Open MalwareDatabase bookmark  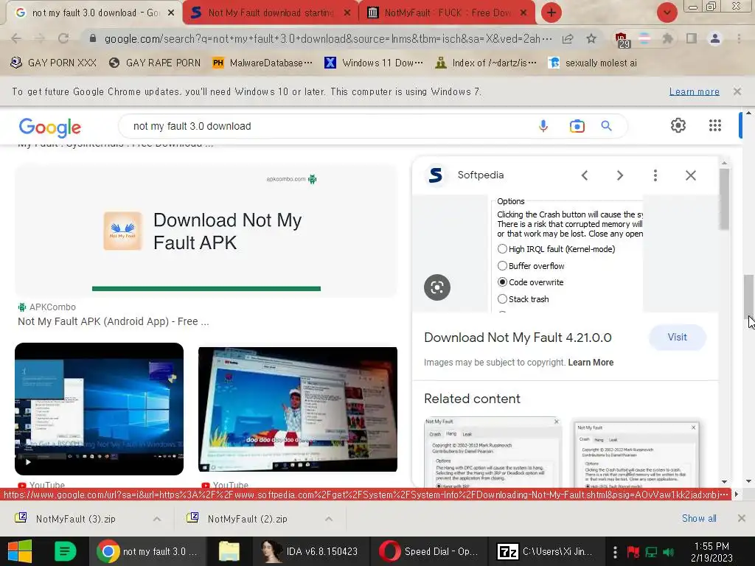click(x=262, y=63)
